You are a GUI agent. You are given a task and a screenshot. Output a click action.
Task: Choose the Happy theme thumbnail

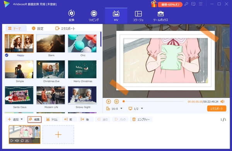point(19,43)
